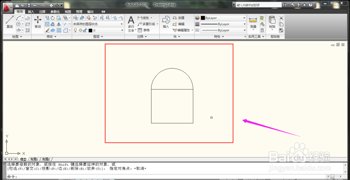
Task: Open the AutoCAD application menu button
Action: 8,8
